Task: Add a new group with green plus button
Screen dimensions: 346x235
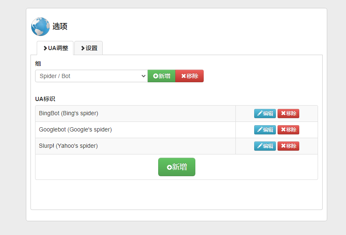Action: [162, 76]
